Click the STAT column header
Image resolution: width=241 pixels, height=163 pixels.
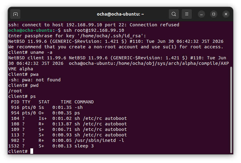(44, 102)
